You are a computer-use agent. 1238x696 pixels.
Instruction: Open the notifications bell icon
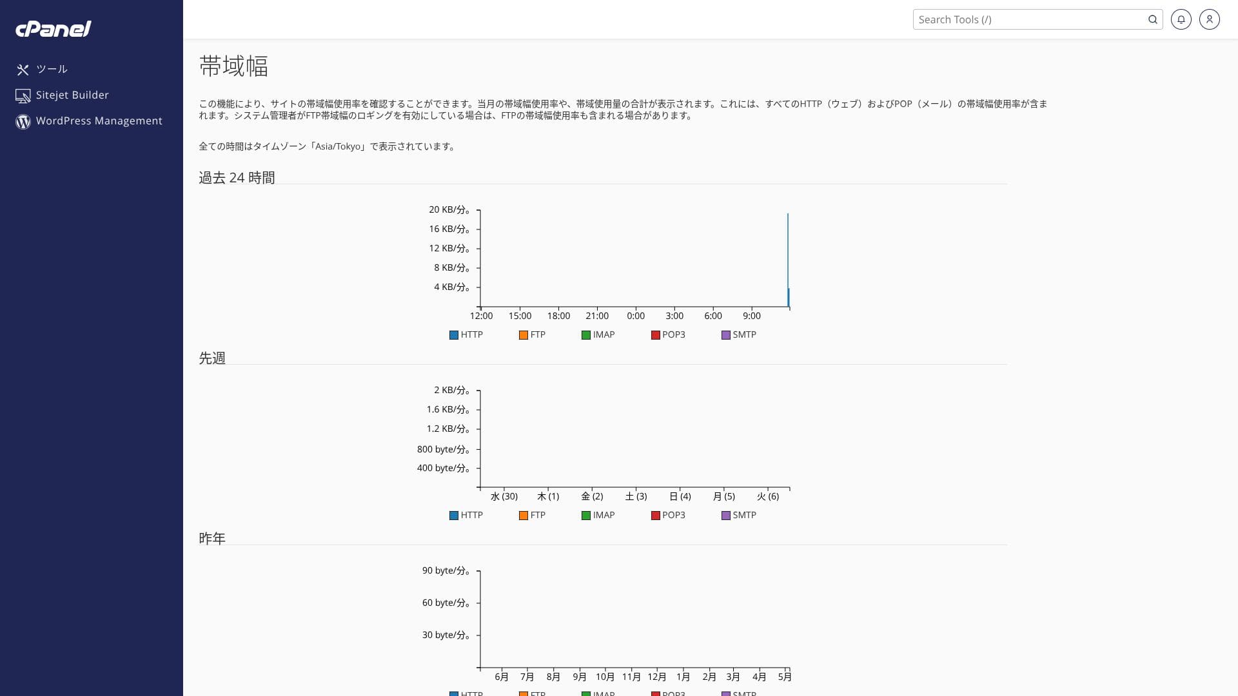tap(1181, 19)
